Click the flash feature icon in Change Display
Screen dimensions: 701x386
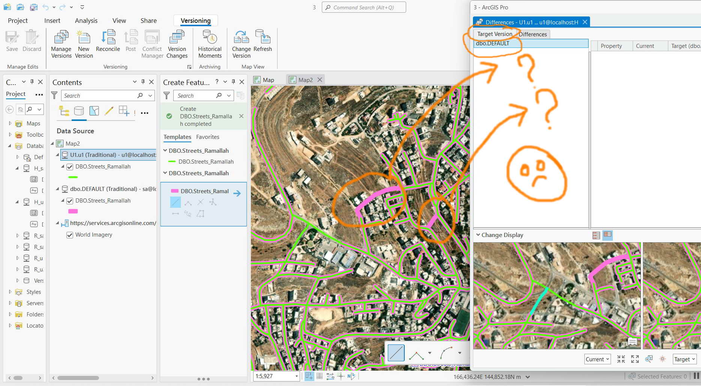663,359
